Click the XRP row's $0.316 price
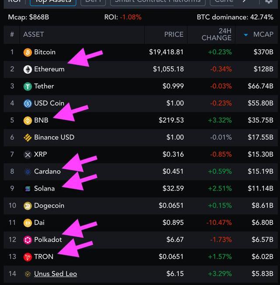This screenshot has width=280, height=285. point(173,154)
